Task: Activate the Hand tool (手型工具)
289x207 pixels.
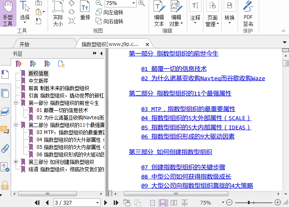Action: tap(8, 13)
